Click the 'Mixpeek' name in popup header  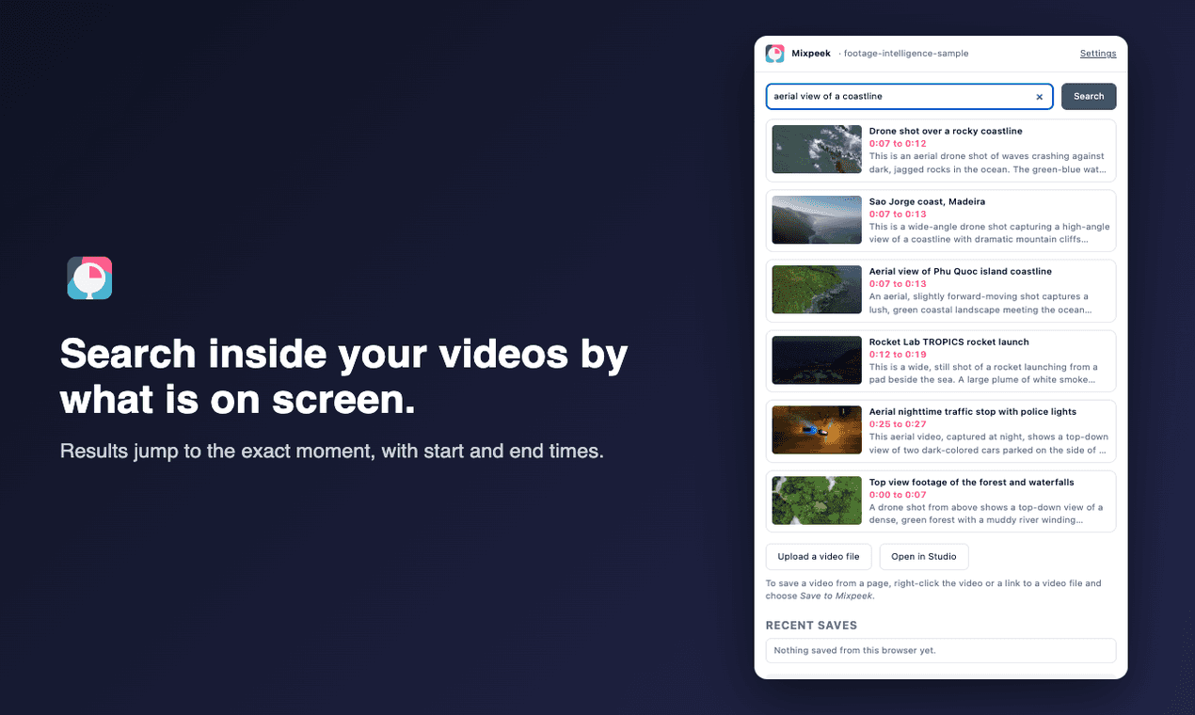(x=811, y=54)
